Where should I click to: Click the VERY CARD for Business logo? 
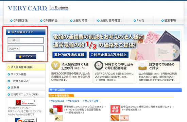pyautogui.click(x=38, y=8)
